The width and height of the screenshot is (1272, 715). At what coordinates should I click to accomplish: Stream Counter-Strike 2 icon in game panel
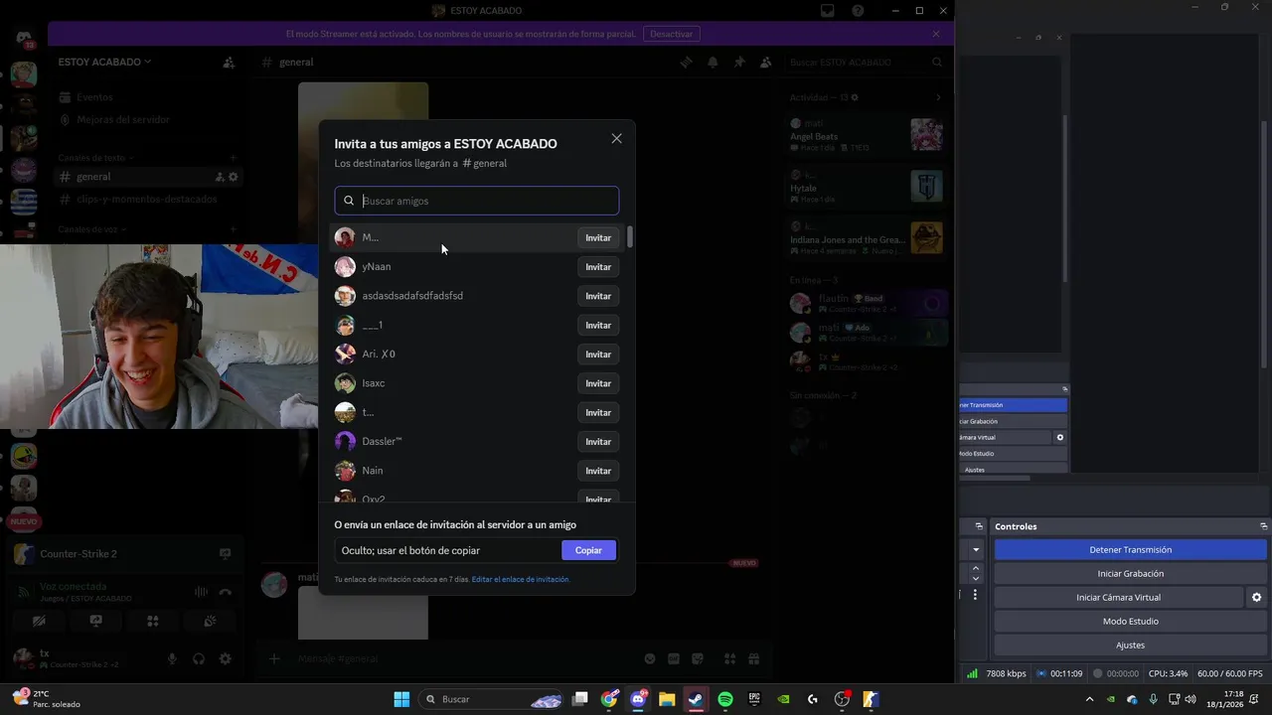tap(225, 554)
